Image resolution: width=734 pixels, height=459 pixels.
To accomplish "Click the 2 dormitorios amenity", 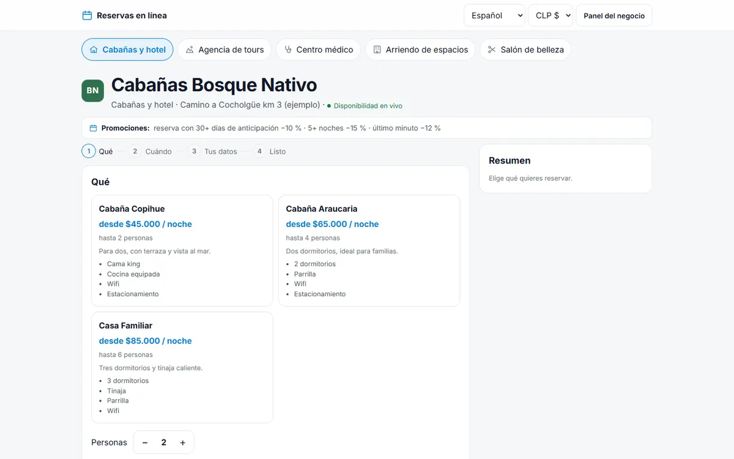I will pyautogui.click(x=315, y=264).
